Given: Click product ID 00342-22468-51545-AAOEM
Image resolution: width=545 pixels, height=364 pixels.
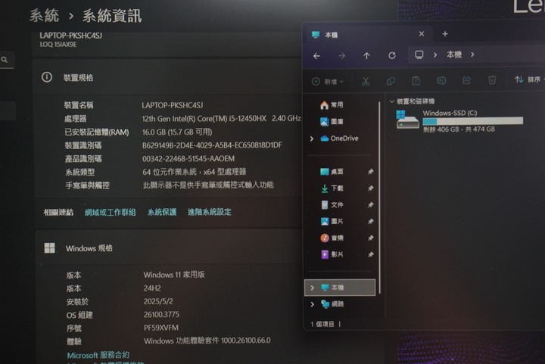Looking at the screenshot, I should pos(188,159).
